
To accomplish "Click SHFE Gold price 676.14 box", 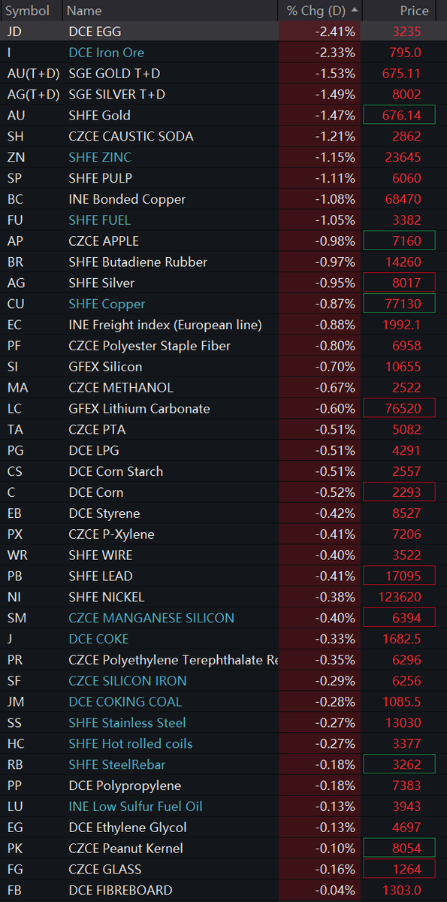I will tap(399, 115).
